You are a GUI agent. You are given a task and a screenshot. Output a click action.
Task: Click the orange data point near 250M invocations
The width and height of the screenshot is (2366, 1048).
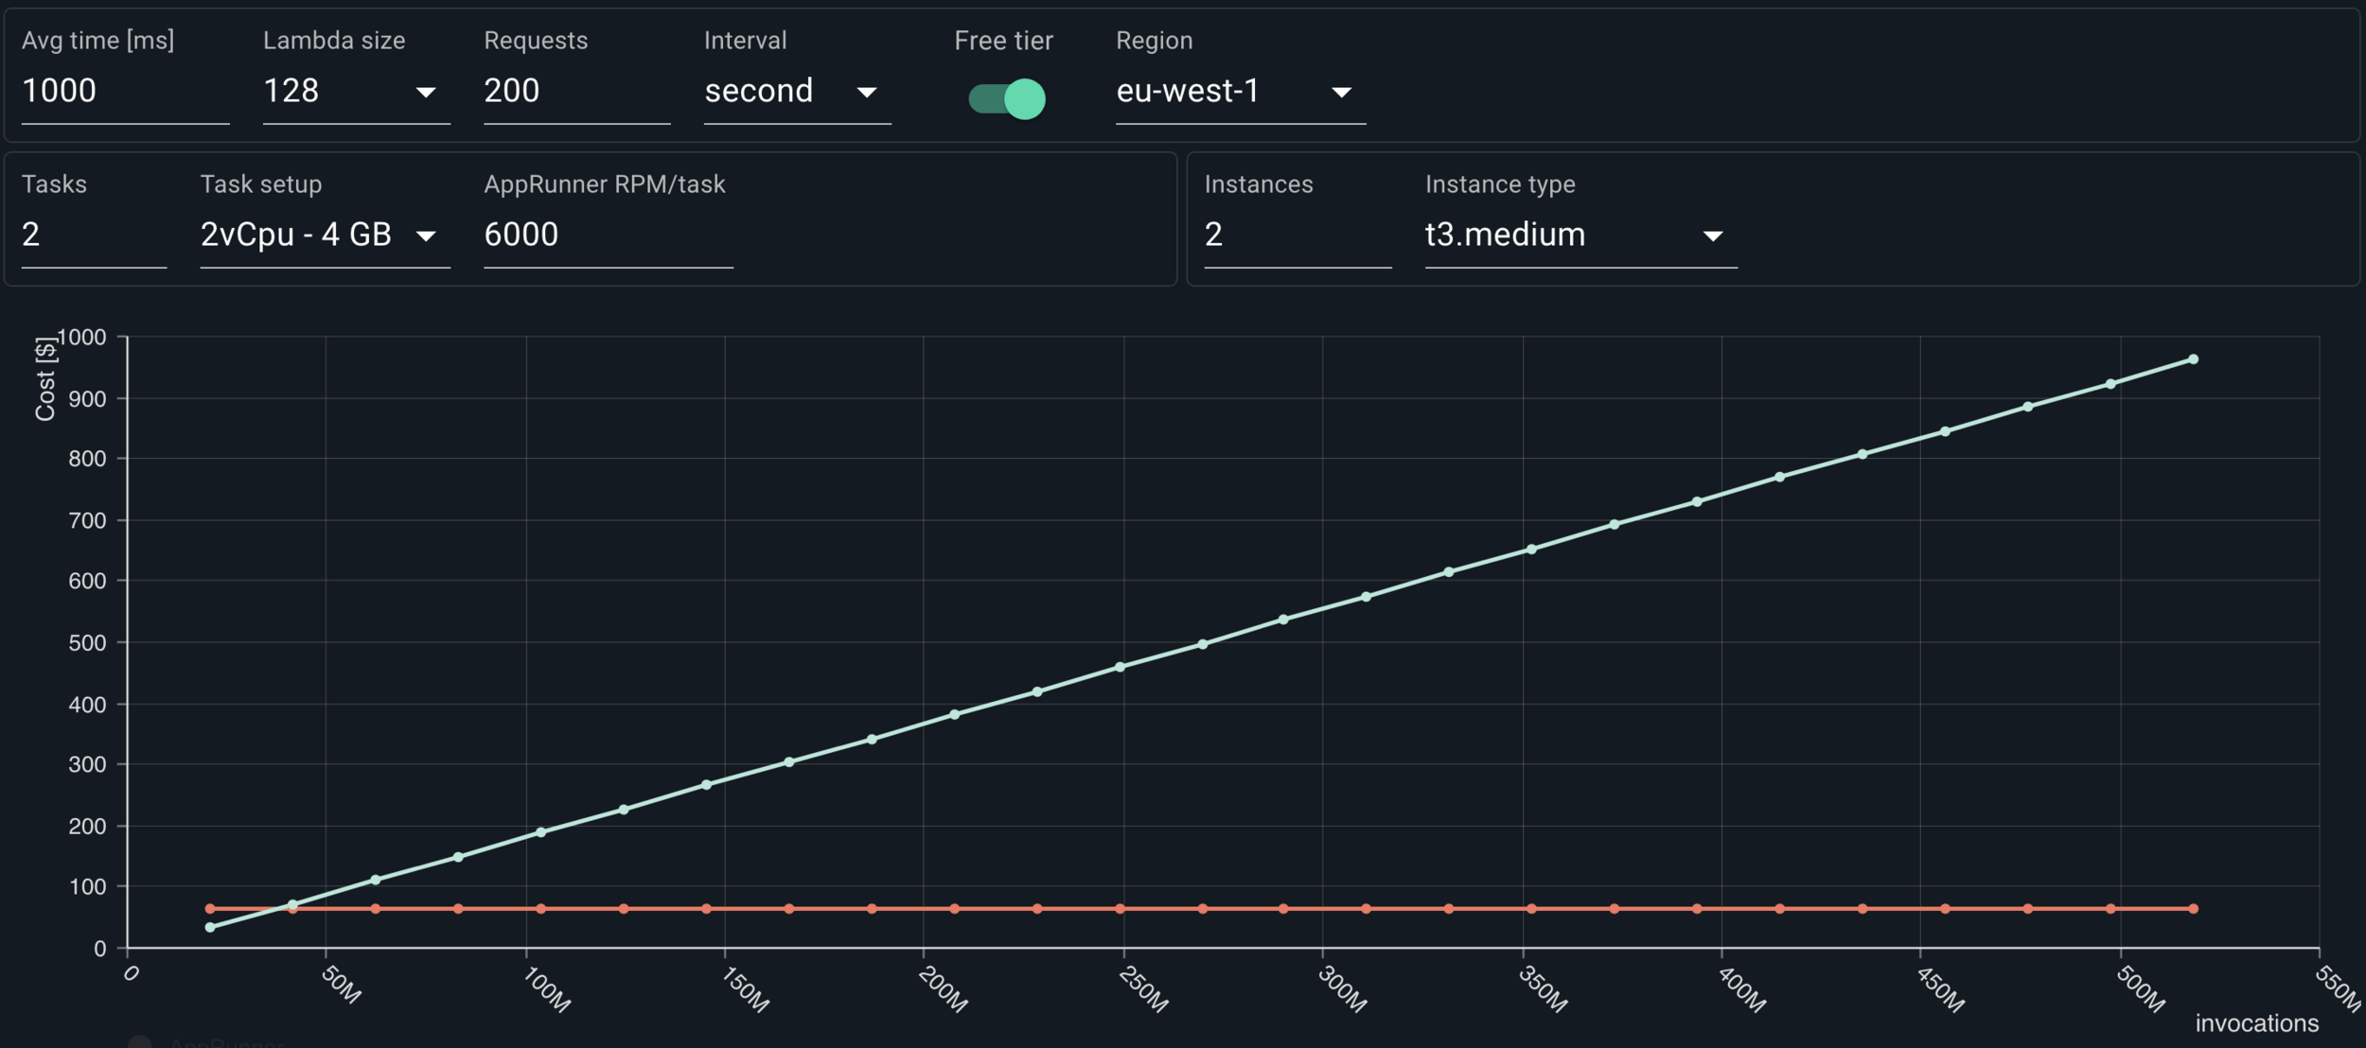click(x=1120, y=908)
